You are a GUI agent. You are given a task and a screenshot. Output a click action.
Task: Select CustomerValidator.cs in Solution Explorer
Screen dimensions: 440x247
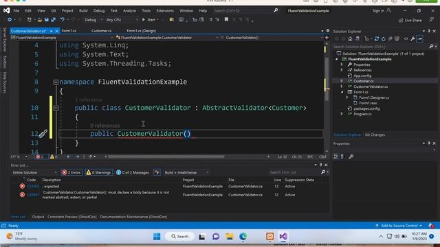click(x=371, y=86)
